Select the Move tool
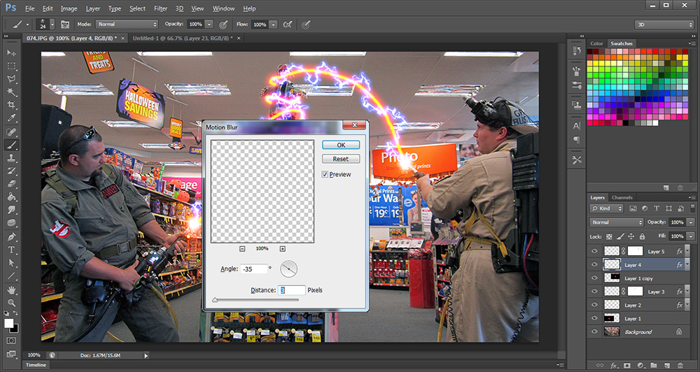This screenshot has height=372, width=700. [x=12, y=52]
